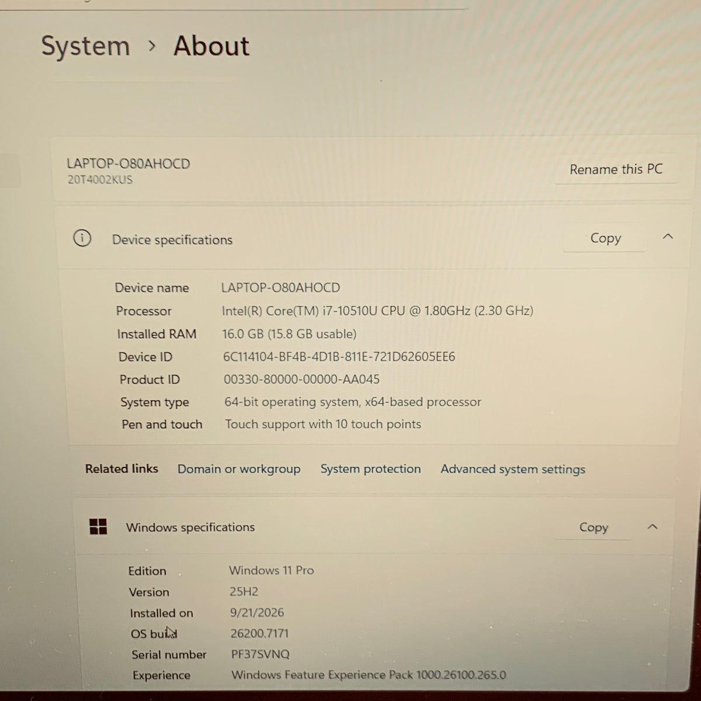Click the Rename this PC button
The height and width of the screenshot is (701, 701).
click(616, 169)
